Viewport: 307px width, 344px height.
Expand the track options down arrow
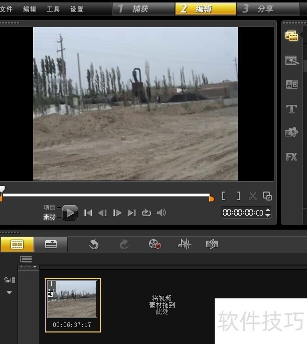(x=9, y=292)
